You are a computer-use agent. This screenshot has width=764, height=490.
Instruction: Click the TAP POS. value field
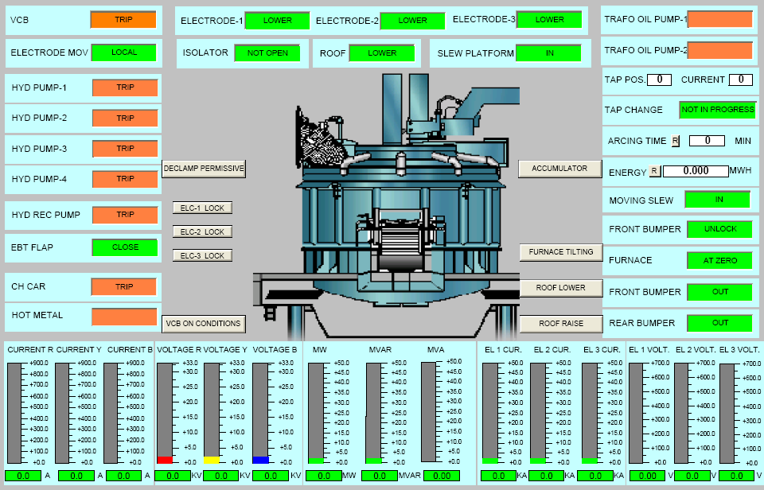click(x=659, y=80)
